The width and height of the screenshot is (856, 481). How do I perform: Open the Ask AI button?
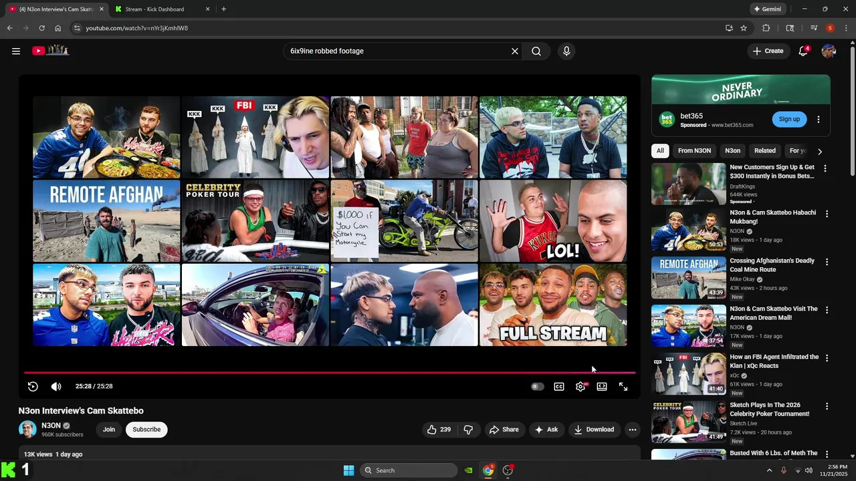(x=546, y=430)
